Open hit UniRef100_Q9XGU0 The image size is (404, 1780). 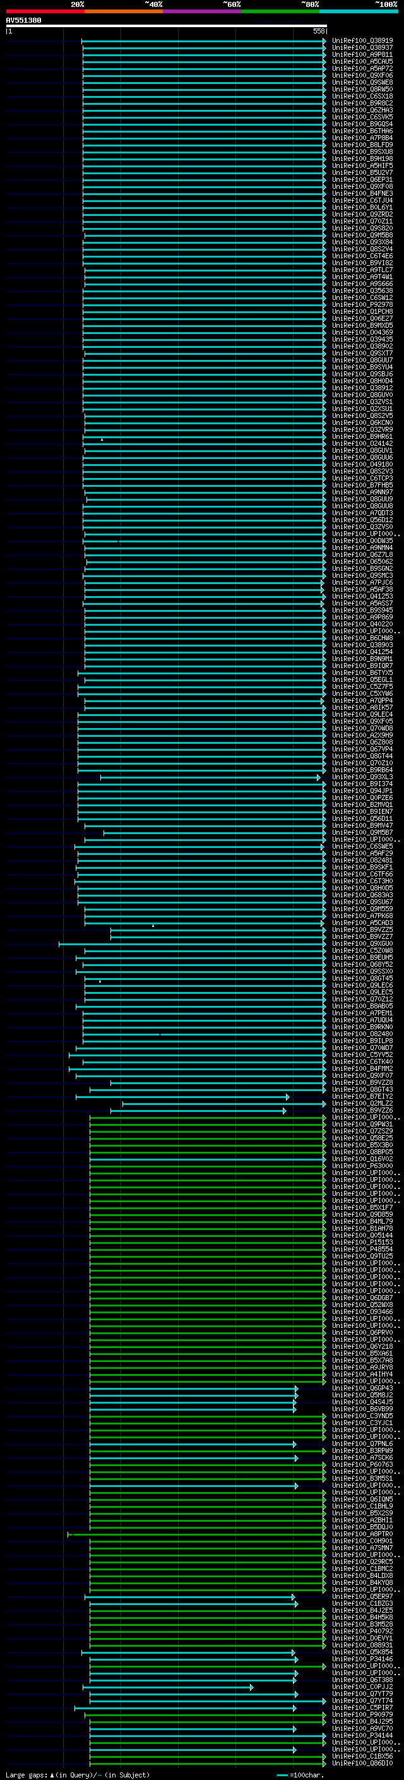pos(362,944)
